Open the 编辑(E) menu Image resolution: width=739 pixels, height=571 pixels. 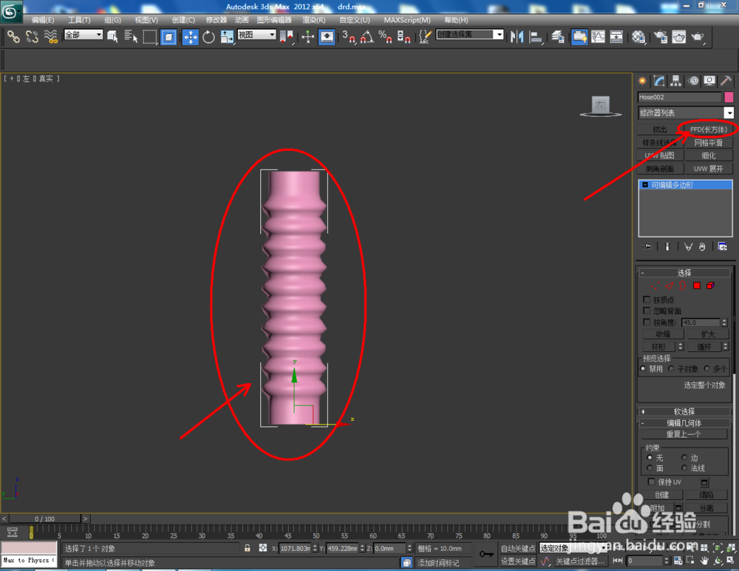[x=42, y=20]
